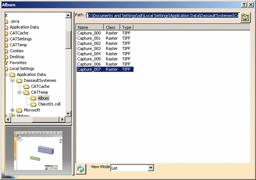Select the Desktop folder

pyautogui.click(x=17, y=57)
